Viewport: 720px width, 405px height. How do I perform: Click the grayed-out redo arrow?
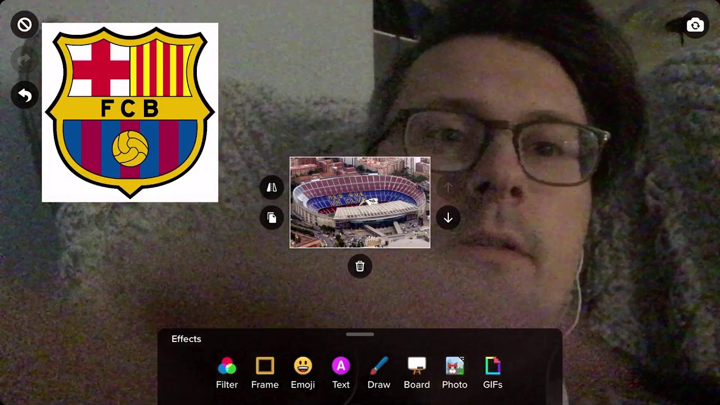pos(24,60)
